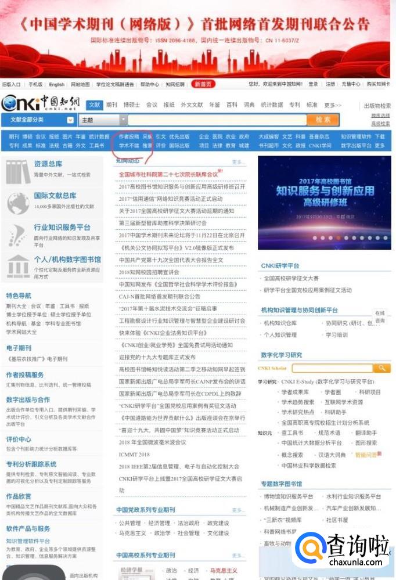Select the 文献 search tab
This screenshot has width=396, height=580.
95,105
